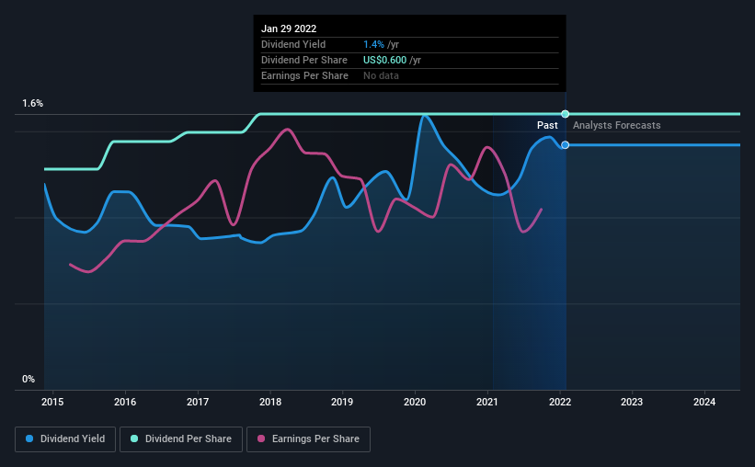Screen dimensions: 755x467
Task: Click the tooltip 'Earnings Per Share' row label
Action: (304, 75)
